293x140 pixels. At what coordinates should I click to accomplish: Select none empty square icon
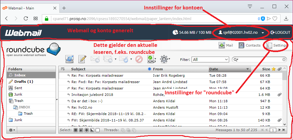click(x=97, y=130)
